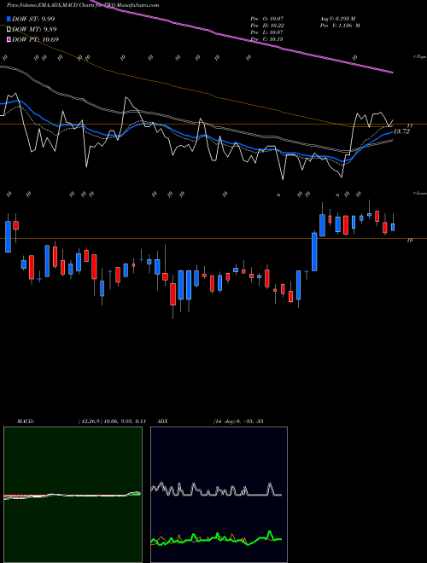Click MACD parameters '(12,26,9) 10.06, 9.95, 0.11'
The width and height of the screenshot is (427, 563).
click(111, 421)
